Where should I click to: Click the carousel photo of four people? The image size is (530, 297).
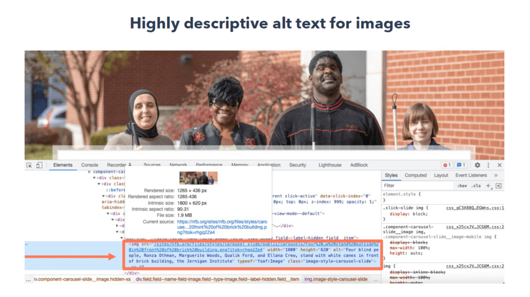[264, 105]
